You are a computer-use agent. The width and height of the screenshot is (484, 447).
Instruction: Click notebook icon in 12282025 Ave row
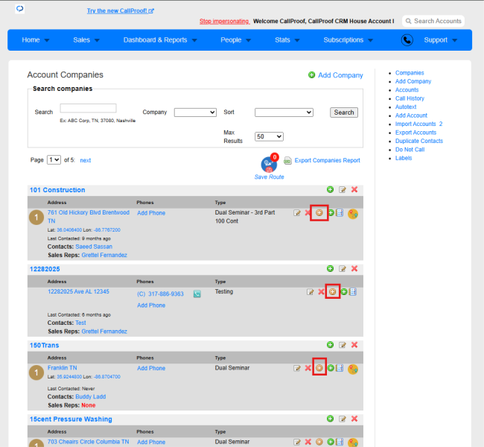(353, 291)
